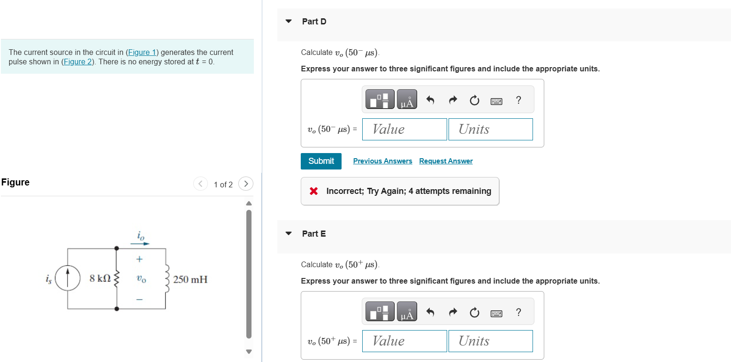Viewport: 731px width, 362px height.
Task: View Previous Answers for Part D
Action: 382,161
